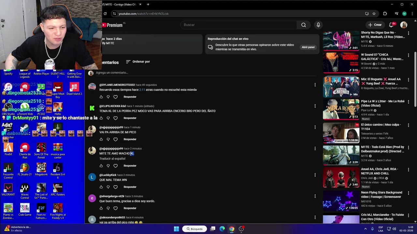Open Chrome from the taskbar
Image resolution: width=417 pixels, height=234 pixels.
tap(232, 229)
